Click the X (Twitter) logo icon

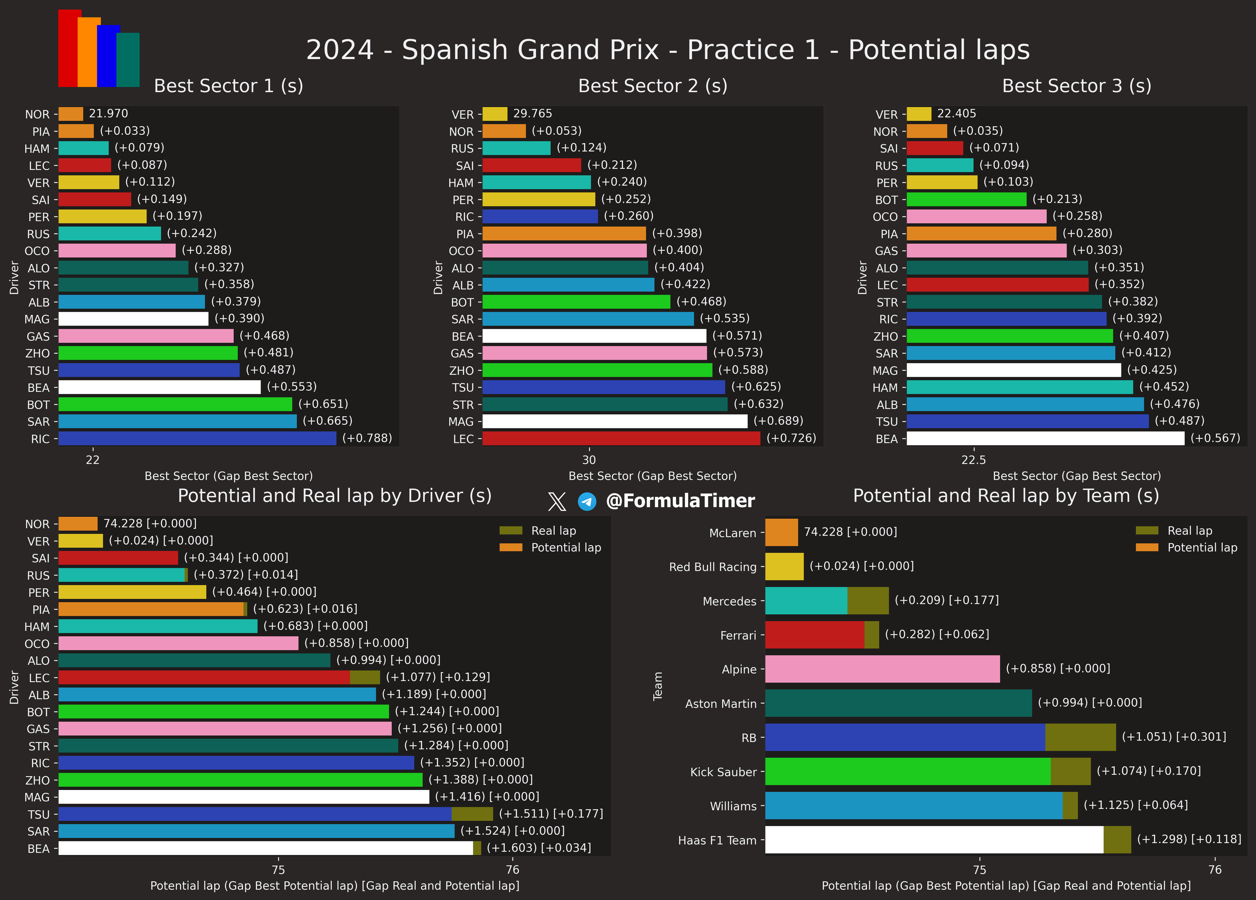(557, 501)
